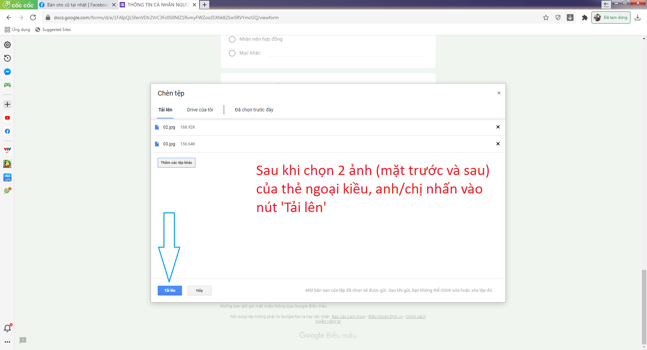Open the games controller sidebar icon
647x350 pixels.
(x=7, y=85)
